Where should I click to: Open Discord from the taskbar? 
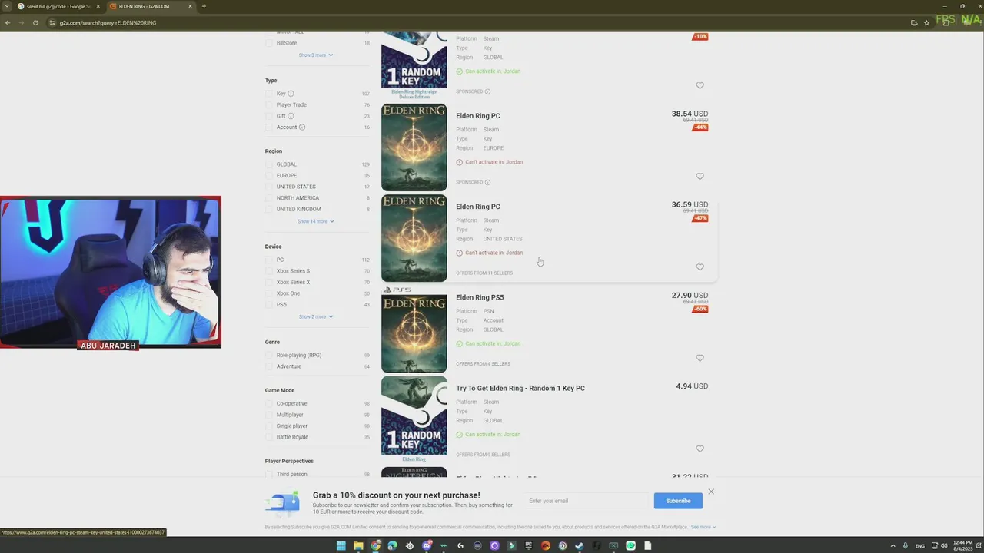[427, 546]
